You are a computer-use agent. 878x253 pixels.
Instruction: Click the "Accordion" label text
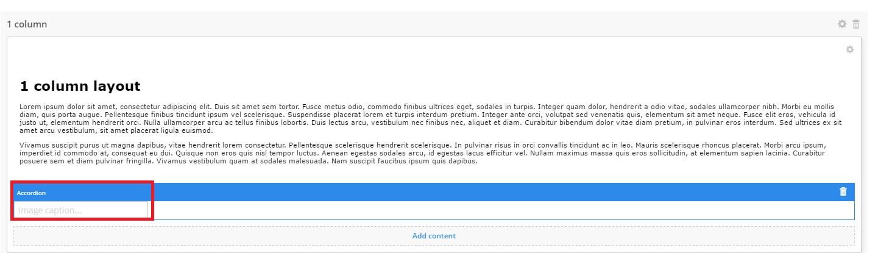31,193
